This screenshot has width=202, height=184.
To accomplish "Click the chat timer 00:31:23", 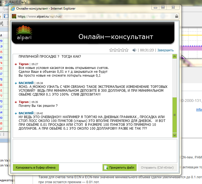I will pyautogui.click(x=147, y=50).
